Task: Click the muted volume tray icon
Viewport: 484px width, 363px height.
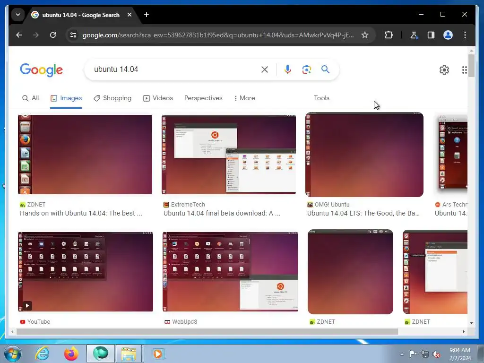Action: pyautogui.click(x=436, y=354)
